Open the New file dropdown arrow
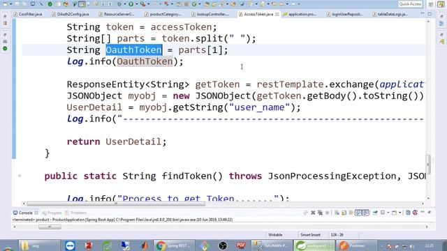 [x=11, y=4]
